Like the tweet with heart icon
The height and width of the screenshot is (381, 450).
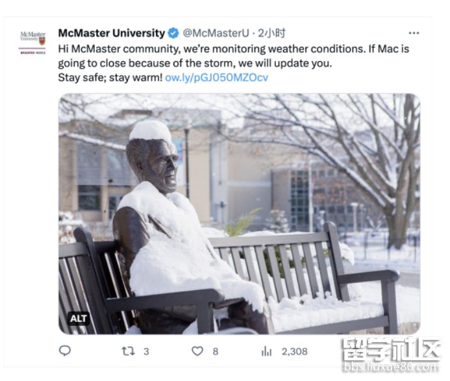click(197, 351)
